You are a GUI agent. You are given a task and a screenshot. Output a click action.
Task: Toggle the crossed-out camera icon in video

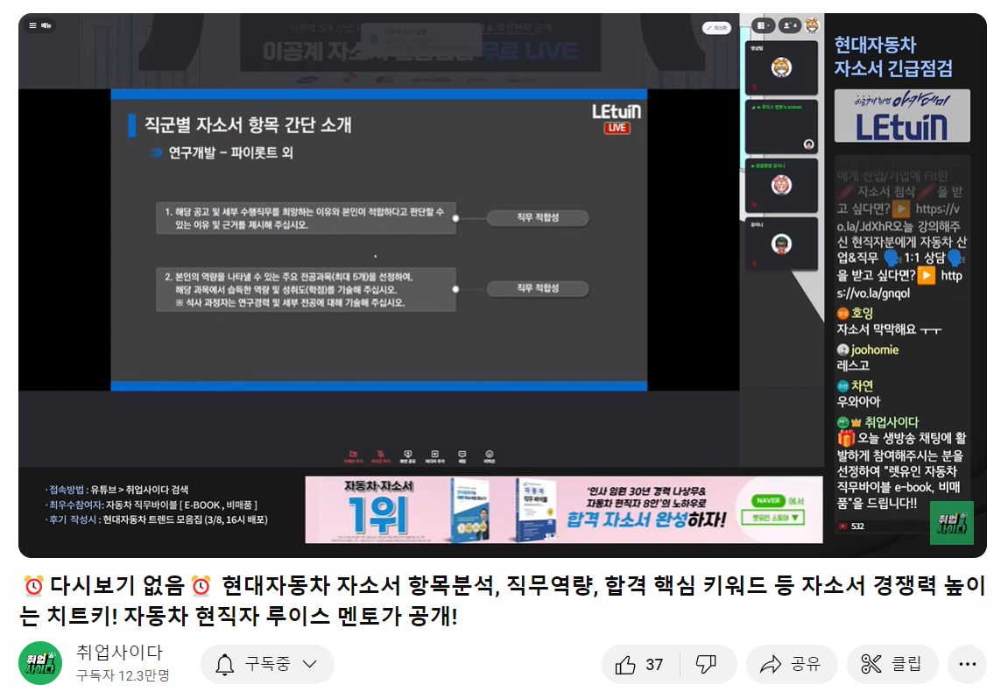(x=352, y=455)
